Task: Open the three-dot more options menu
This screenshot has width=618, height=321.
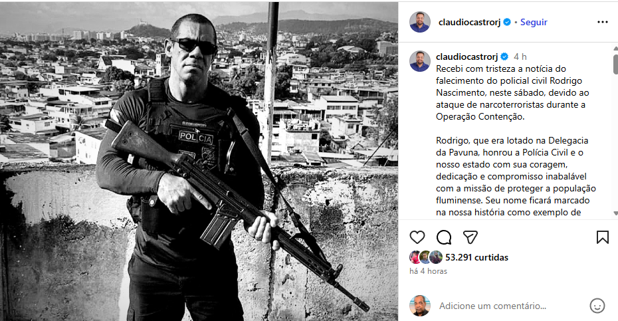Action: click(602, 22)
